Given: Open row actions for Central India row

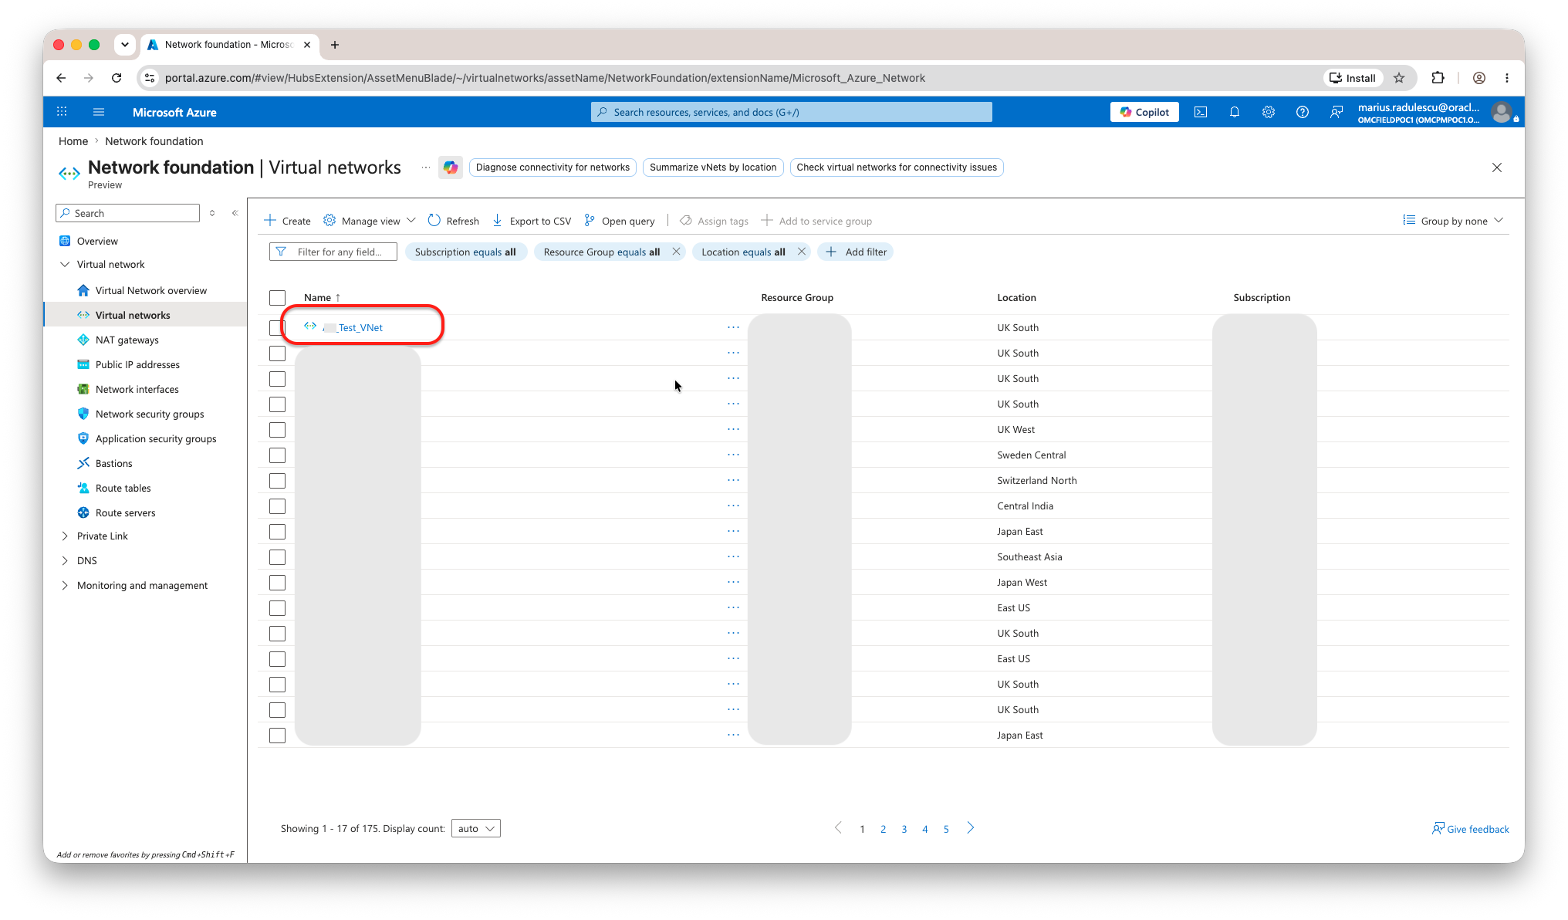Looking at the screenshot, I should (x=733, y=506).
